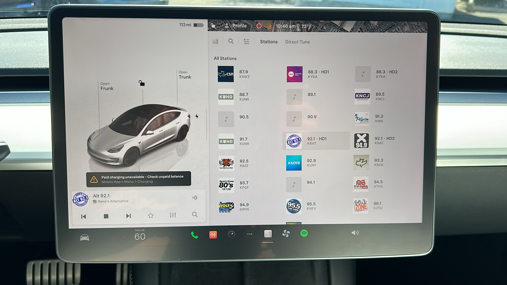Open the white notes card dock icon
This screenshot has width=507, height=285.
click(x=268, y=234)
